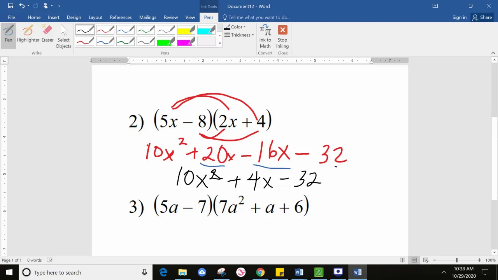Switch to Read Mode view in status bar

[403, 260]
